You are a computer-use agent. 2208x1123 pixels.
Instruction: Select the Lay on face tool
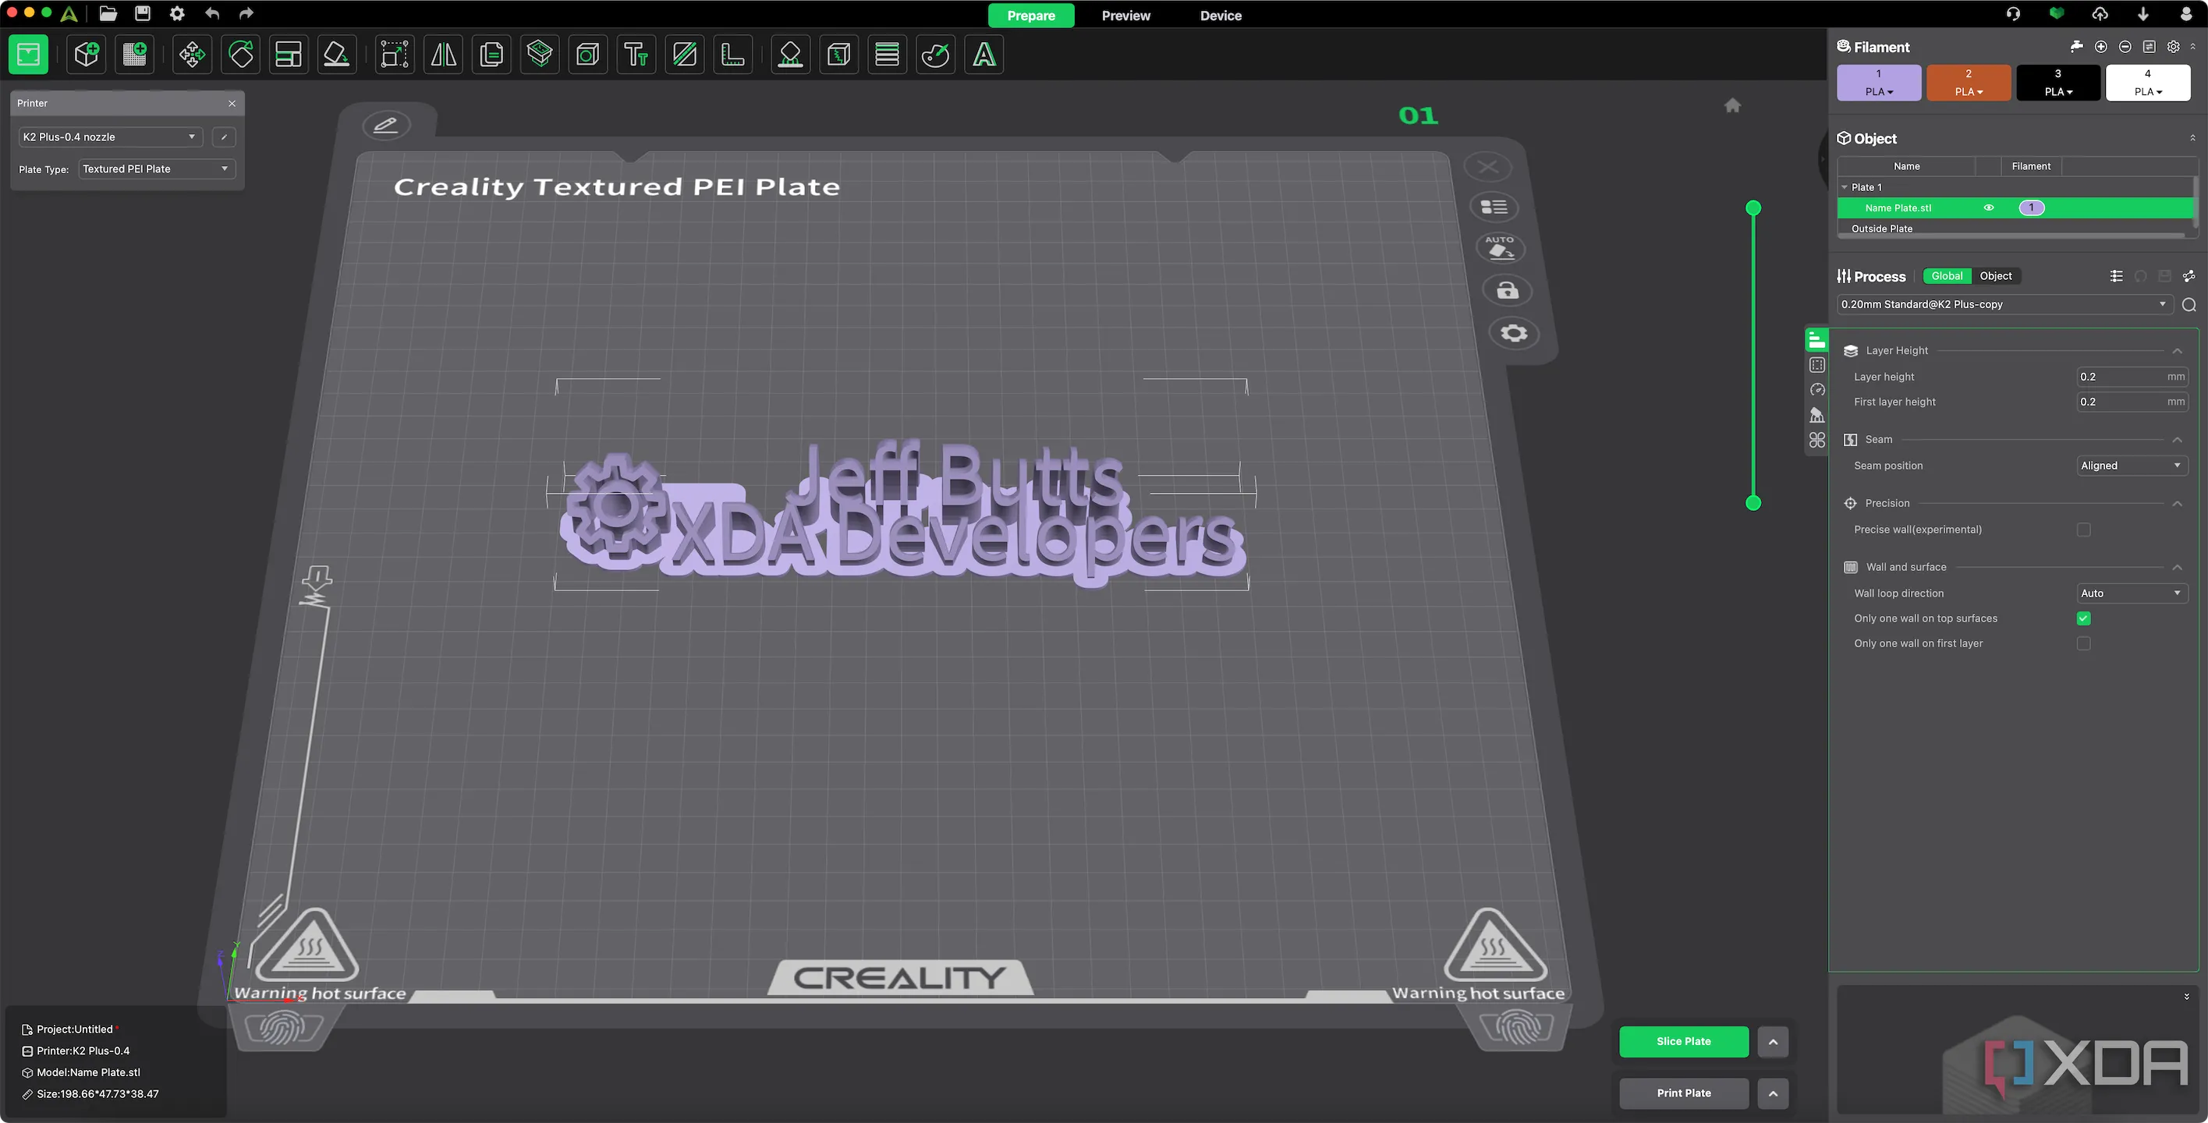pyautogui.click(x=337, y=55)
